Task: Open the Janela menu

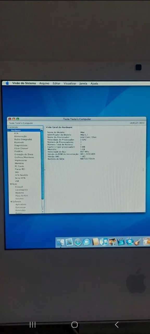Action: (83, 83)
